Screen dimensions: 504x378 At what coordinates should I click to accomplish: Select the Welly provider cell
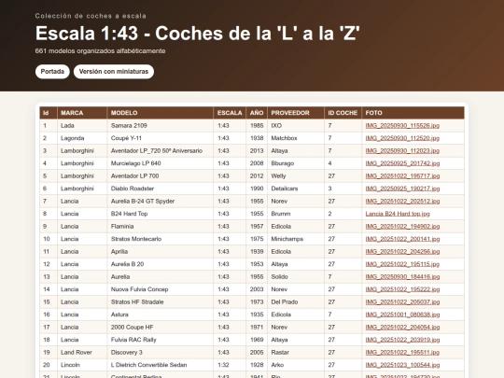click(296, 176)
